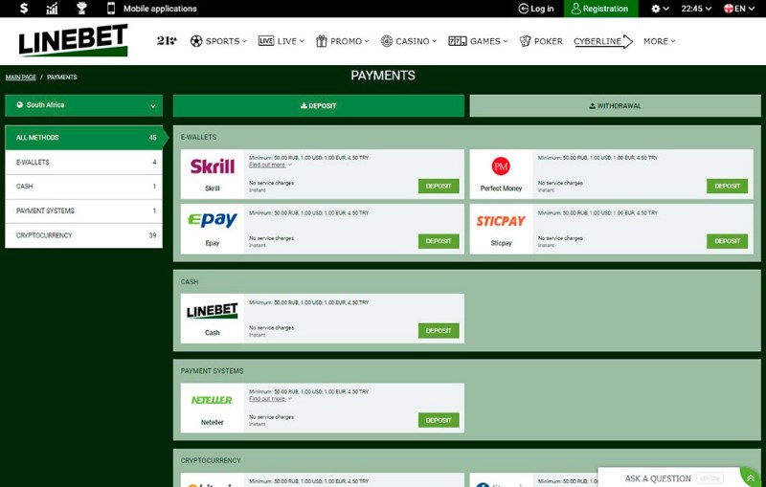Click the Skrill logo
The image size is (766, 487).
click(212, 166)
